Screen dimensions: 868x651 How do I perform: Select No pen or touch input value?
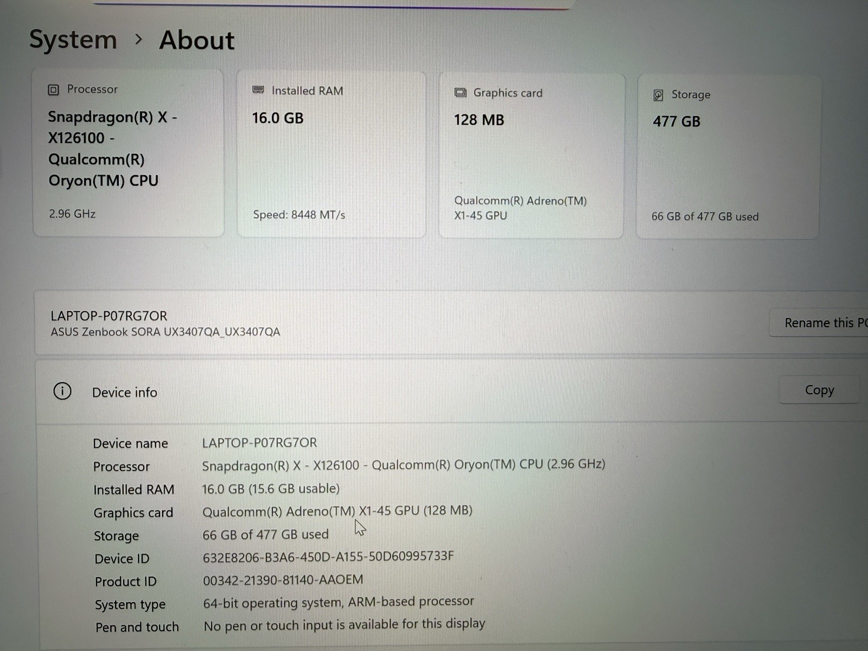tap(344, 624)
